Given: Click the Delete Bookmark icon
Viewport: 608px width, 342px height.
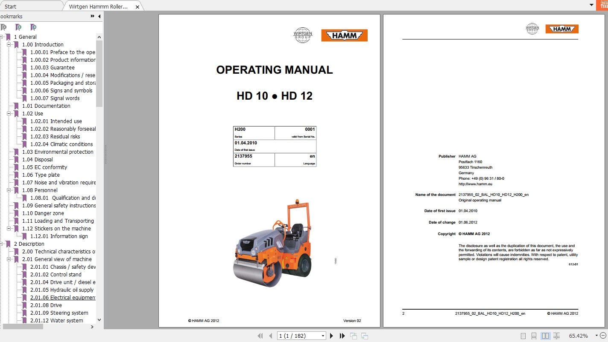Looking at the screenshot, I should click(4, 27).
